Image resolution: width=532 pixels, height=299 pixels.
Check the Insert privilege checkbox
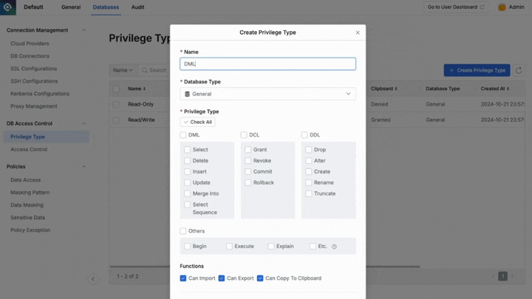187,171
